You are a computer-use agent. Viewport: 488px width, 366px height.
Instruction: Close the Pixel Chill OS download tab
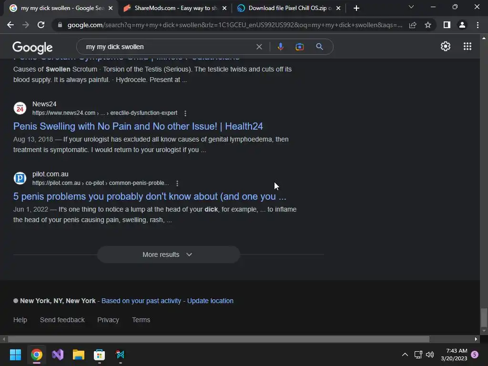(338, 8)
